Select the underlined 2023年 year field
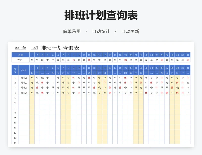This screenshot has height=155, width=202. pos(20,48)
